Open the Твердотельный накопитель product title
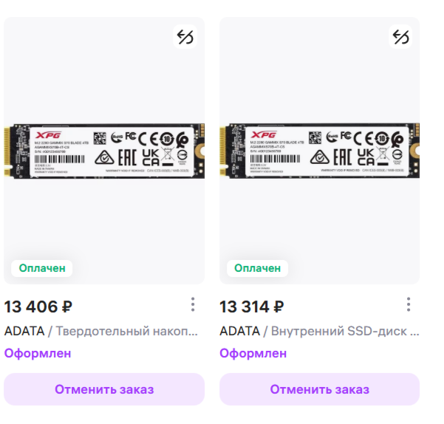Screen dimensions: 444x424 (128, 331)
